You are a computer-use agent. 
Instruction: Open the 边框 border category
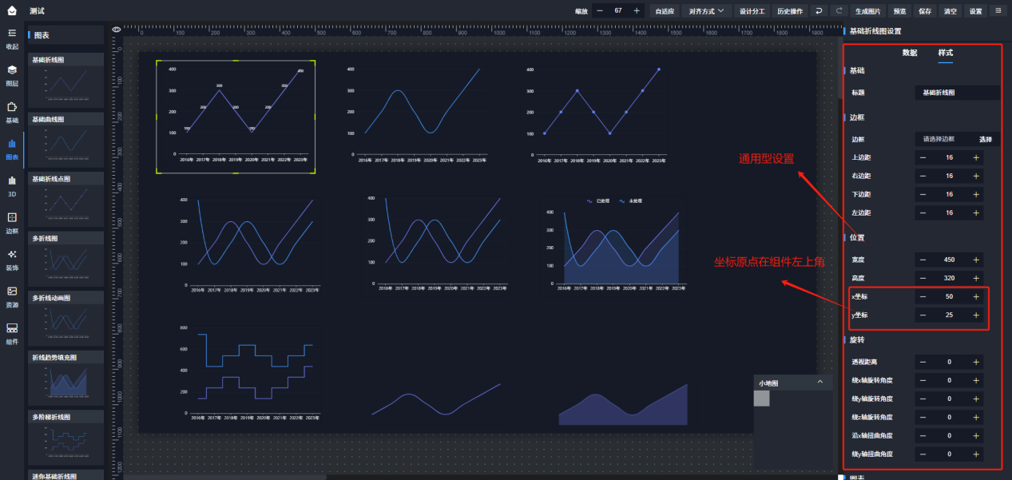tap(12, 222)
